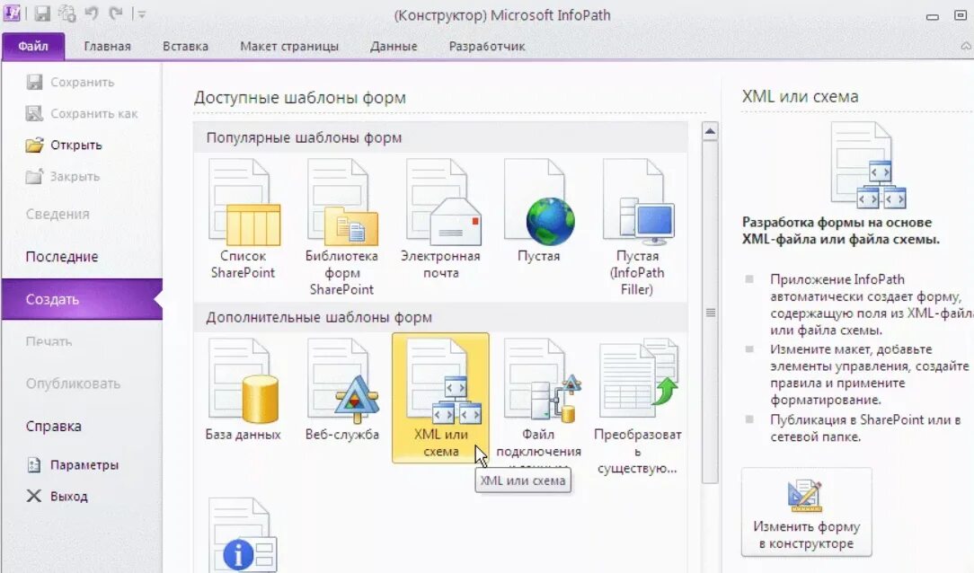
Task: Switch to the Главная ribbon tab
Action: click(x=108, y=47)
